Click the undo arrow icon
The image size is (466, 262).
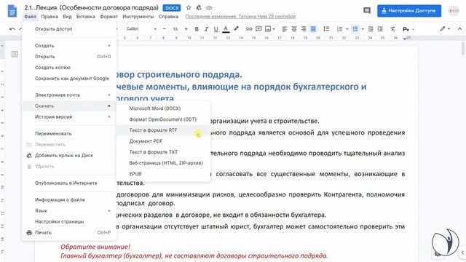[12, 29]
